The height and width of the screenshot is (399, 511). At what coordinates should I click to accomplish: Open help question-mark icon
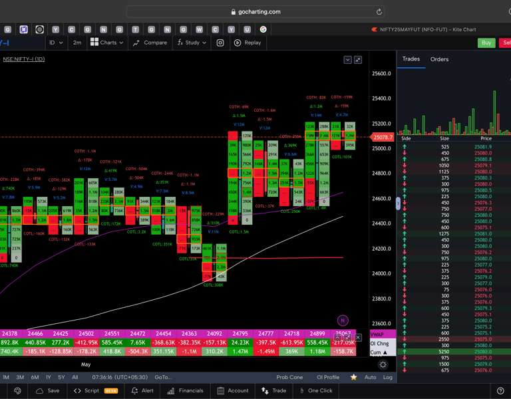click(x=500, y=391)
